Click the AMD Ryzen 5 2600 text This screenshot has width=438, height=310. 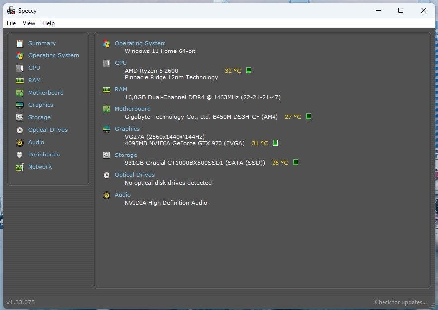click(152, 71)
